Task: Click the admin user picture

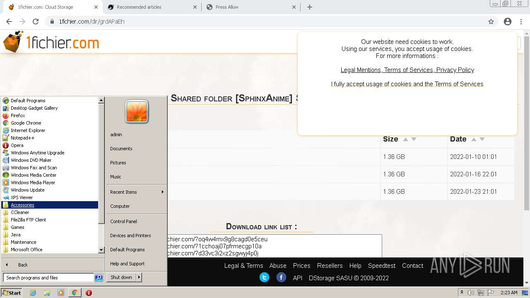Action: pos(137,112)
